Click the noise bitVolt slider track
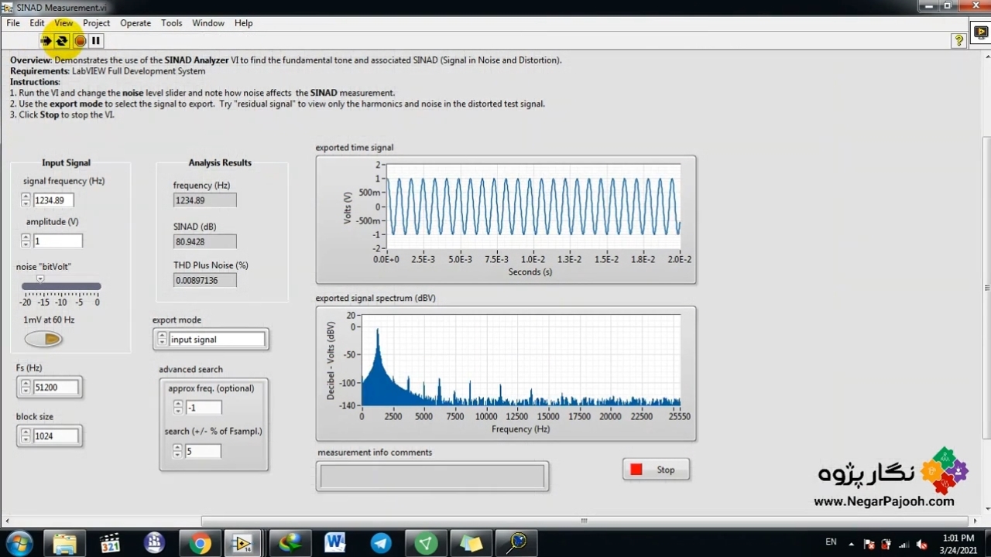991x557 pixels. click(61, 287)
